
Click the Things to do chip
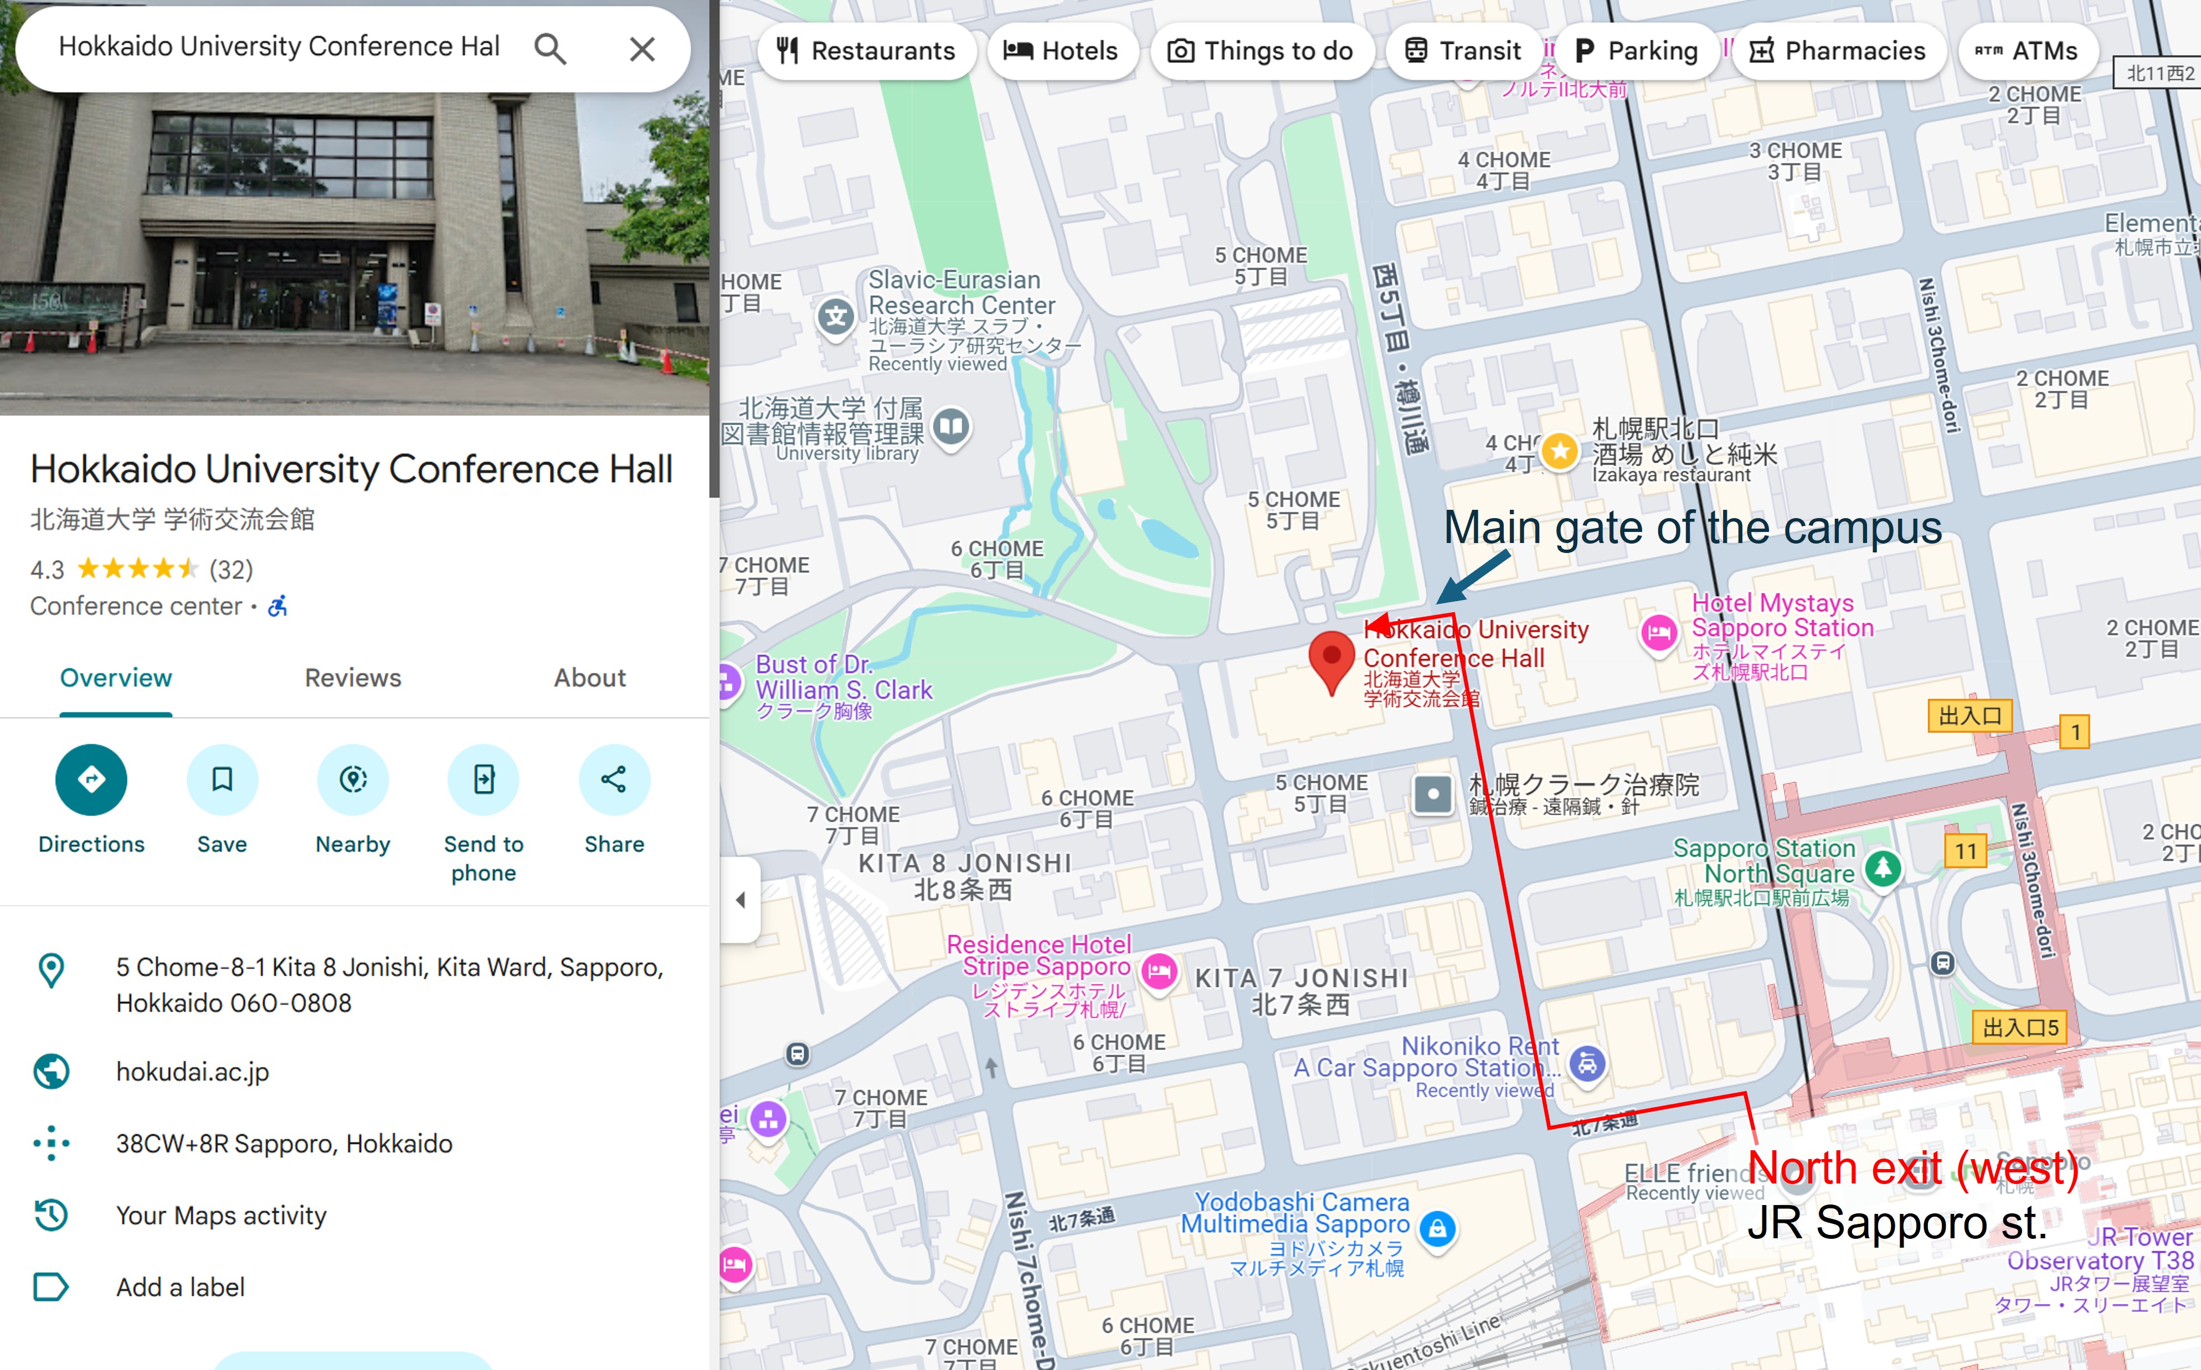[x=1261, y=51]
